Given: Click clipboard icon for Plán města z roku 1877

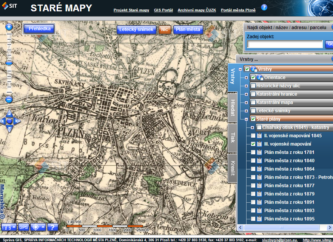Looking at the screenshot, I should click(x=259, y=185).
